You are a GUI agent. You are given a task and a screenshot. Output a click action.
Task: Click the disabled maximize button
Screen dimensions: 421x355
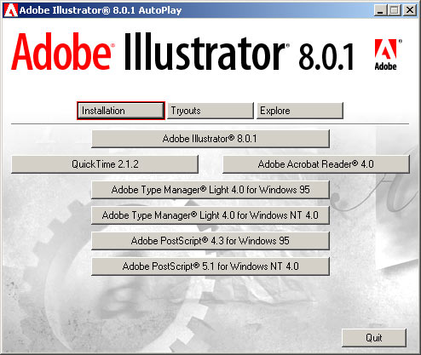(x=395, y=10)
